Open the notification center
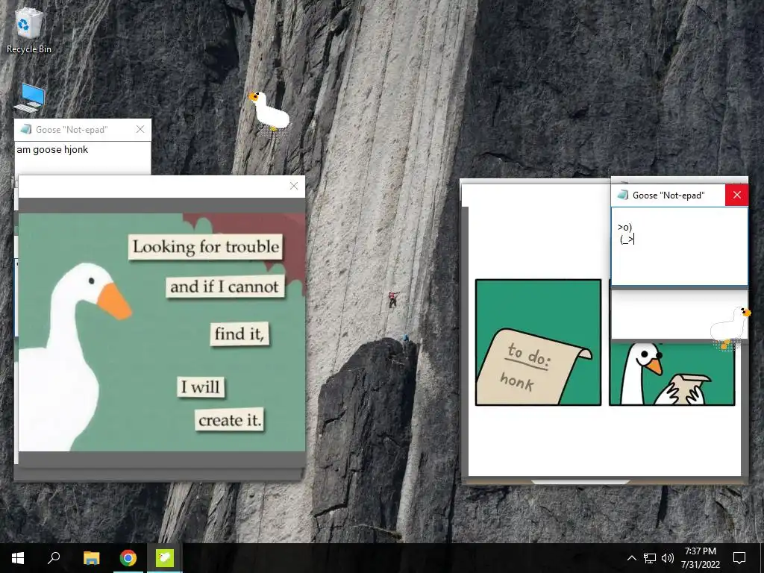The image size is (764, 573). click(739, 558)
